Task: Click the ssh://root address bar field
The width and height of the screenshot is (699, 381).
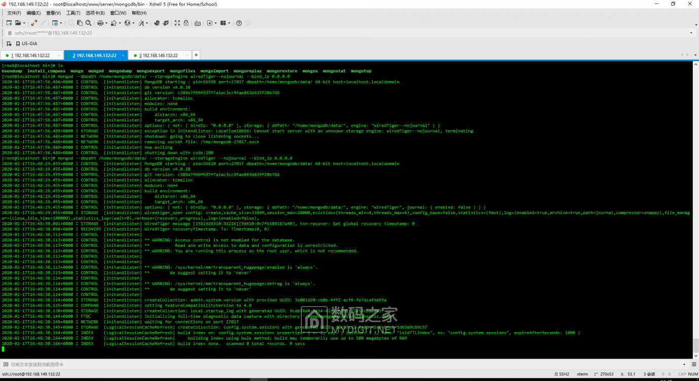Action: coord(349,33)
